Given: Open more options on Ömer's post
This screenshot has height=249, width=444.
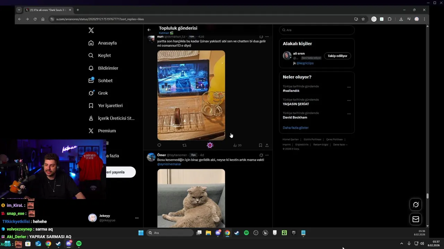Looking at the screenshot, I should tap(267, 155).
